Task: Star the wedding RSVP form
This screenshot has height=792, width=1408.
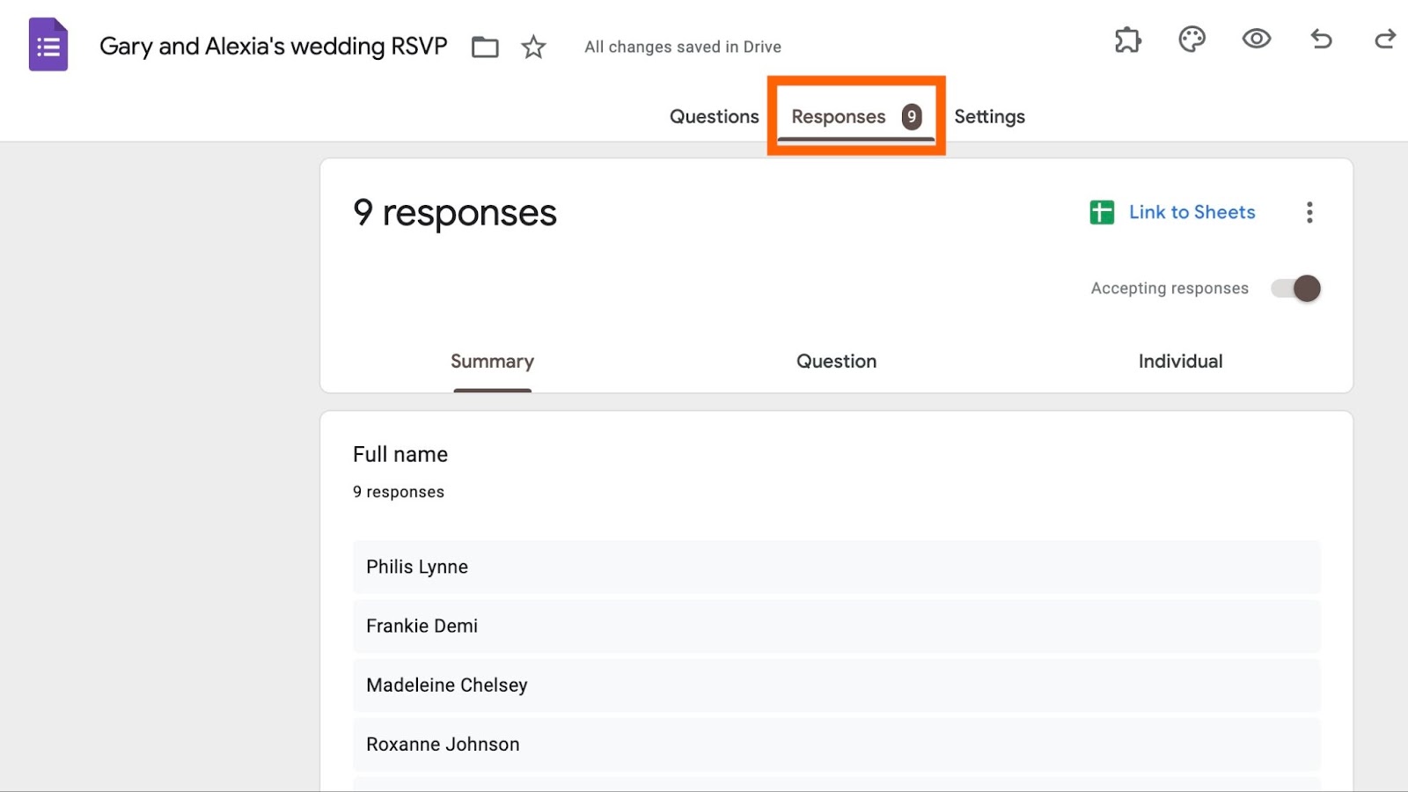Action: point(533,47)
